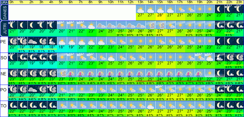
Task: Select the PE 12h sunny icon
Action: (x=131, y=41)
